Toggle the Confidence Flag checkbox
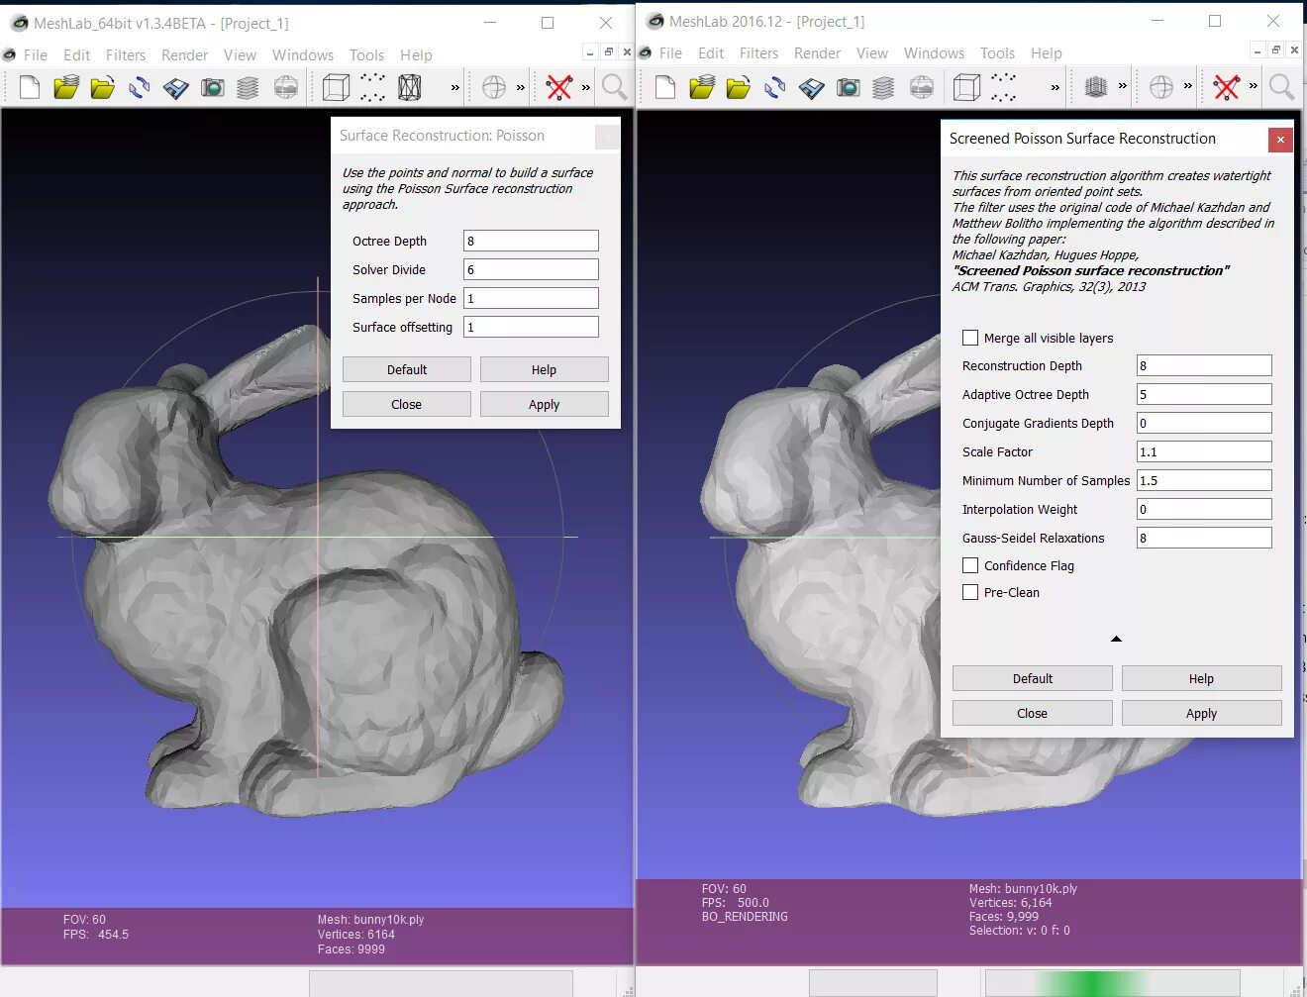Screen dimensions: 1307x997 pos(970,565)
